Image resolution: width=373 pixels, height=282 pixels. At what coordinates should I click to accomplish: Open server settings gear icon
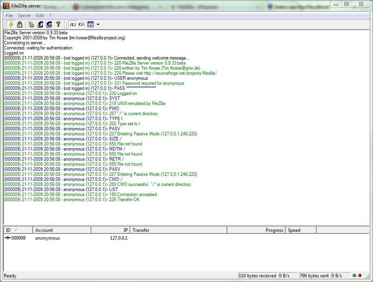[x=31, y=24]
